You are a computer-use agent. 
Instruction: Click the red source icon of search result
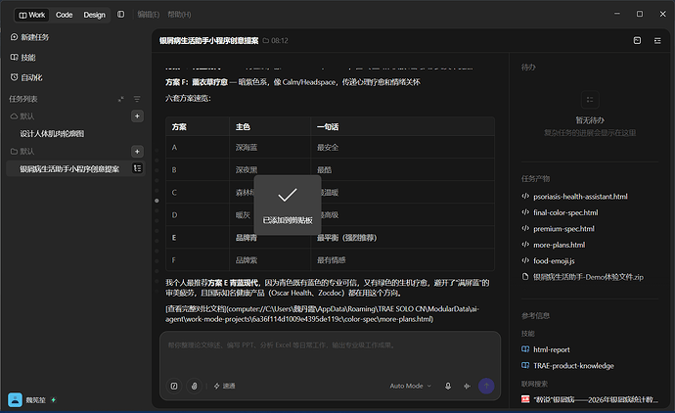[525, 399]
